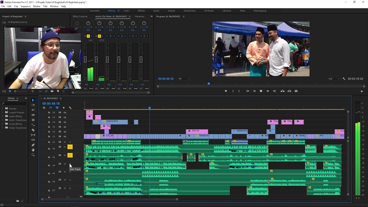Open timeline display settings wrench

click(x=70, y=108)
